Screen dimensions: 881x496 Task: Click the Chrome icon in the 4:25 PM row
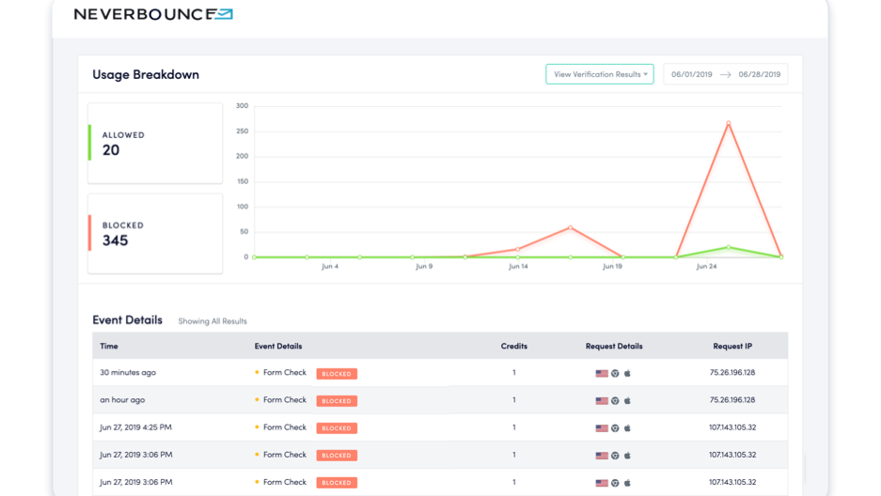pyautogui.click(x=615, y=428)
